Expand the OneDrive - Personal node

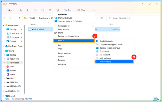tap(4, 46)
